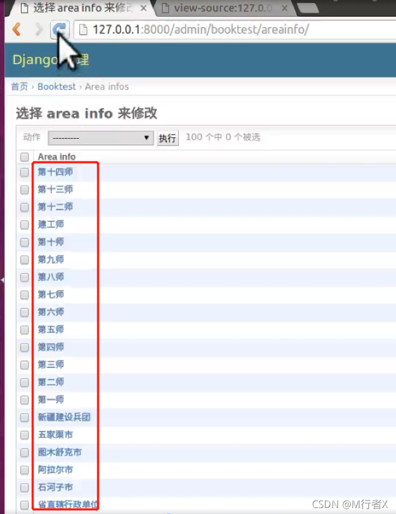The height and width of the screenshot is (514, 396).
Task: Open the 五家渠市 record
Action: tap(55, 435)
